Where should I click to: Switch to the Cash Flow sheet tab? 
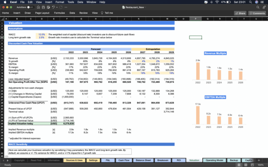pyautogui.click(x=124, y=160)
